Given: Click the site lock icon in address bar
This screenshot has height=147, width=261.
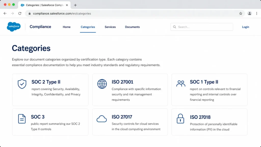Looking at the screenshot, I should pyautogui.click(x=30, y=14).
